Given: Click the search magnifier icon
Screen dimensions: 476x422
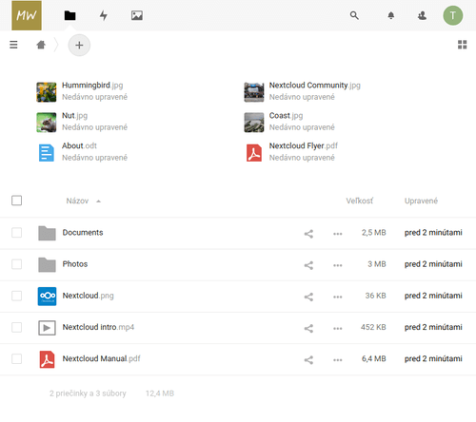Looking at the screenshot, I should (354, 15).
